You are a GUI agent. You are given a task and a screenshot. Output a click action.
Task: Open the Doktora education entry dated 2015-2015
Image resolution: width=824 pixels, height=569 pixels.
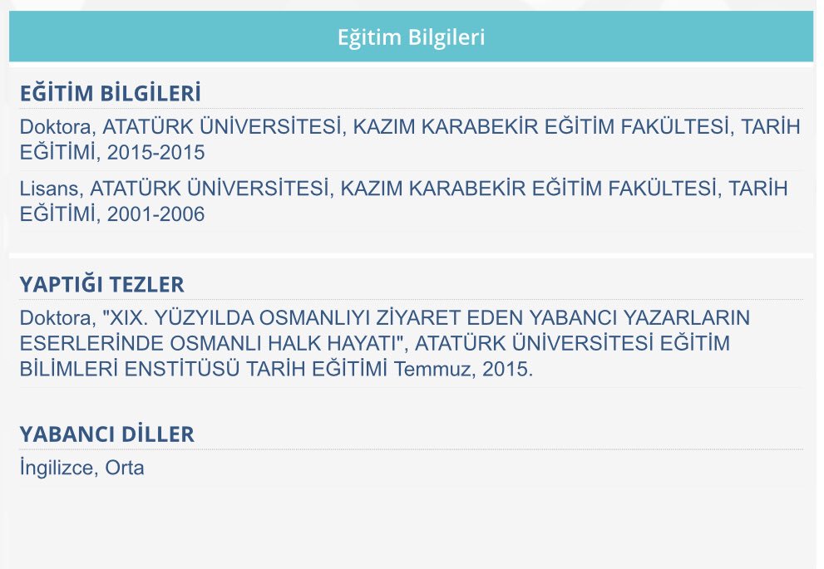[411, 140]
